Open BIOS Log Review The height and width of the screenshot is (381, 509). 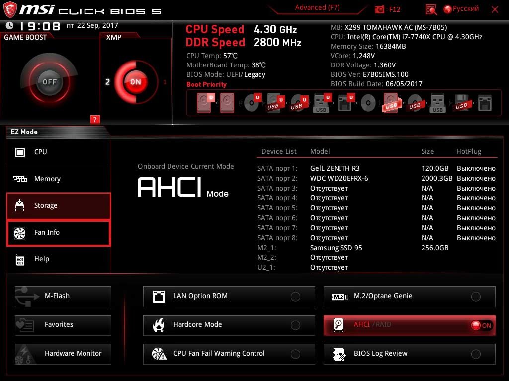coord(410,354)
